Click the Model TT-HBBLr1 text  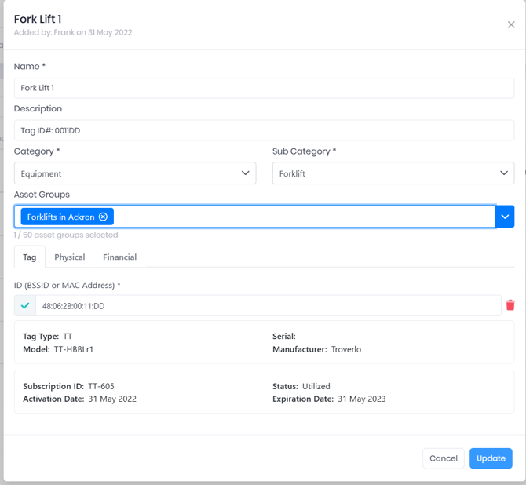click(58, 349)
